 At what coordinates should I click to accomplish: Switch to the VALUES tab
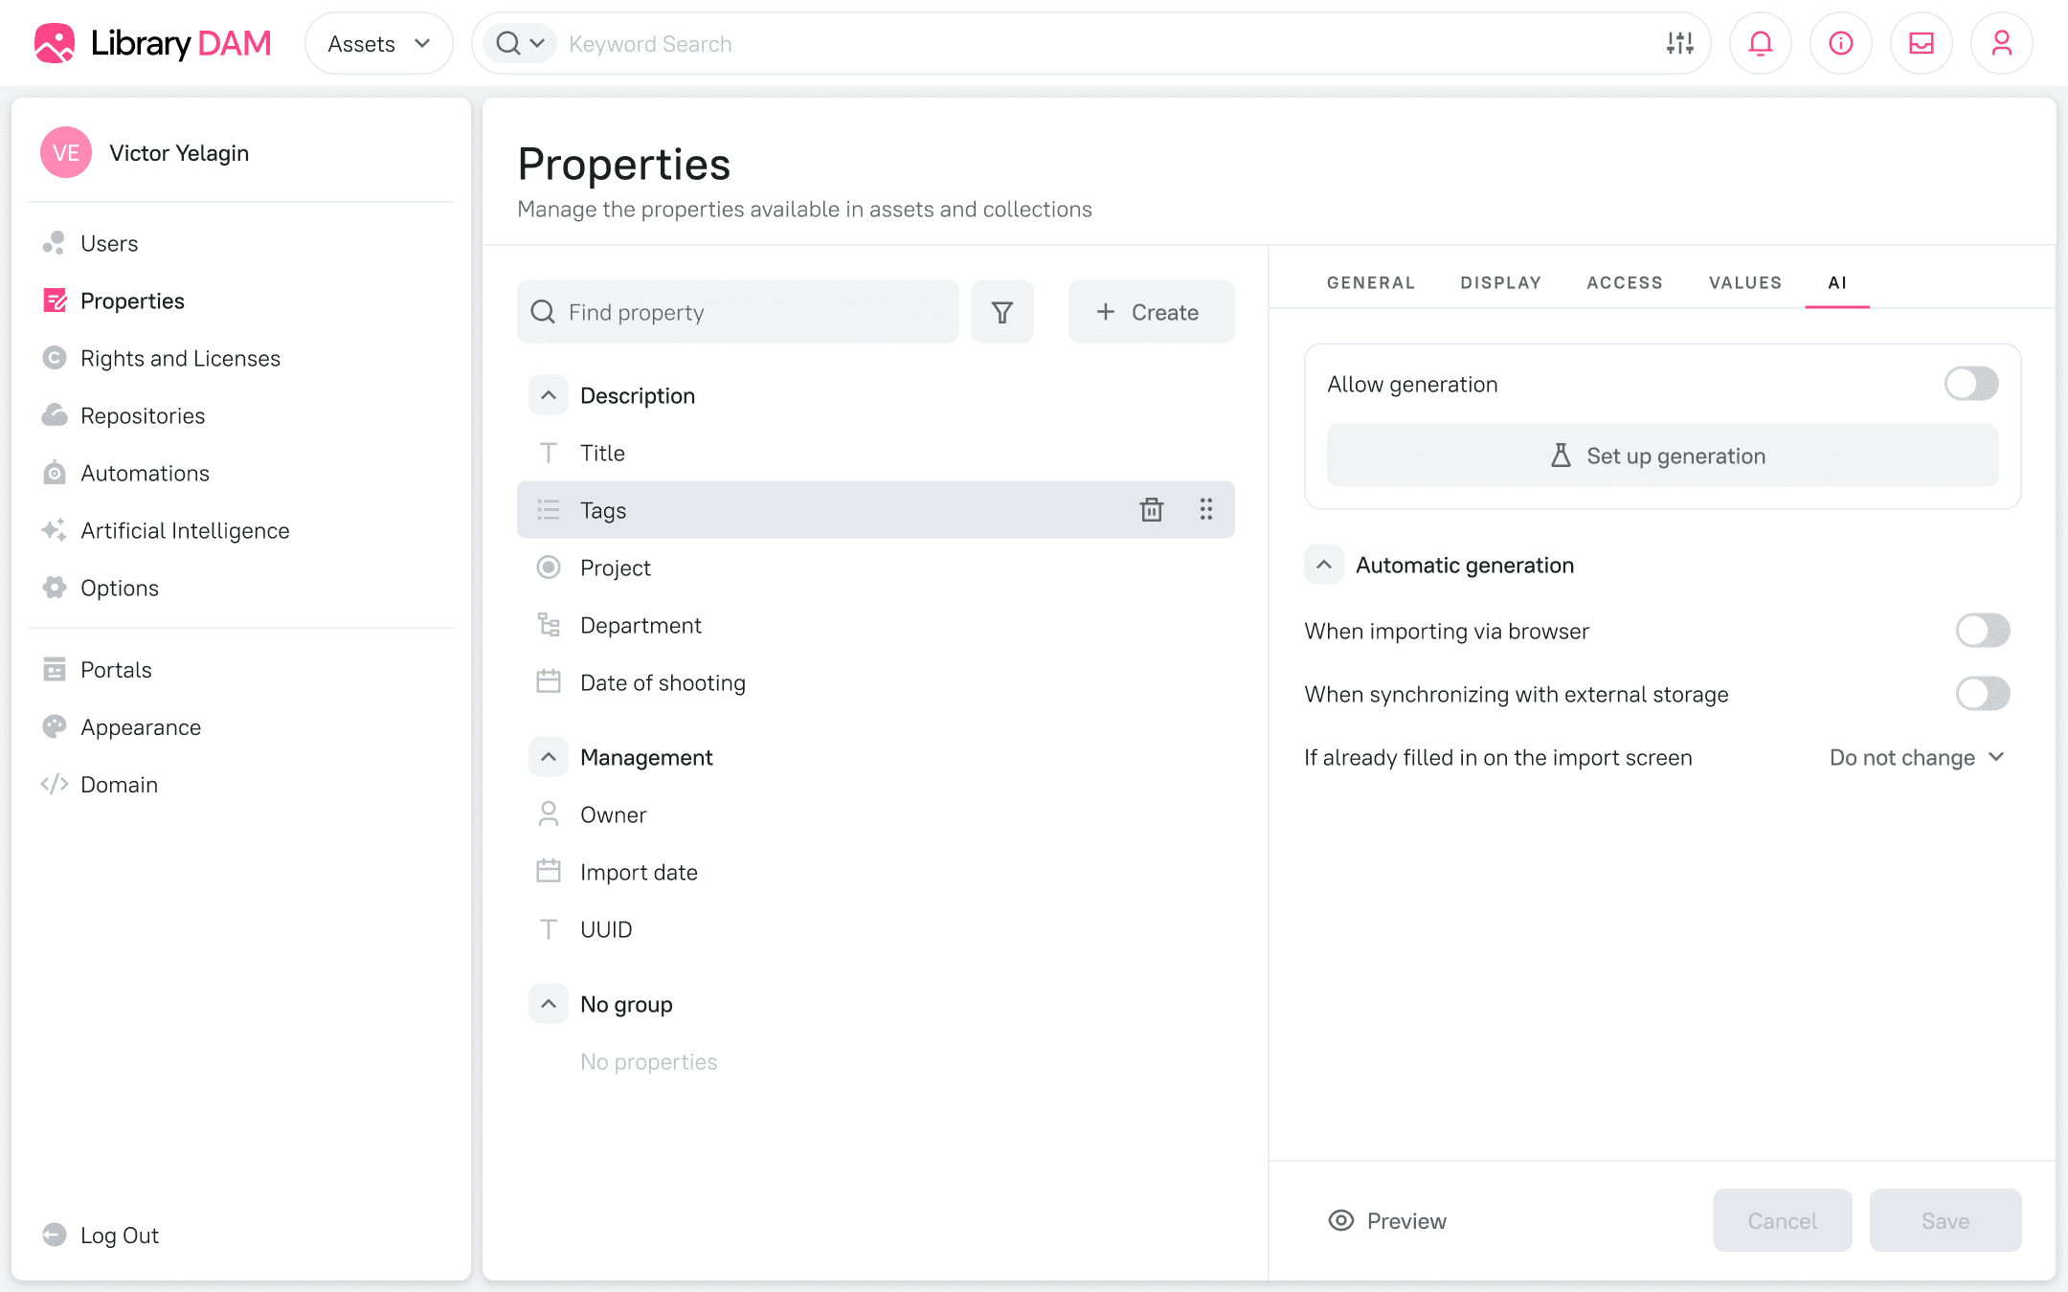(1744, 282)
